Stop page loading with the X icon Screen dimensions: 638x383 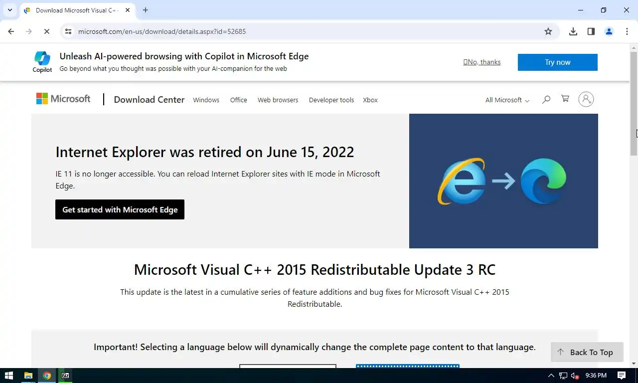click(46, 31)
